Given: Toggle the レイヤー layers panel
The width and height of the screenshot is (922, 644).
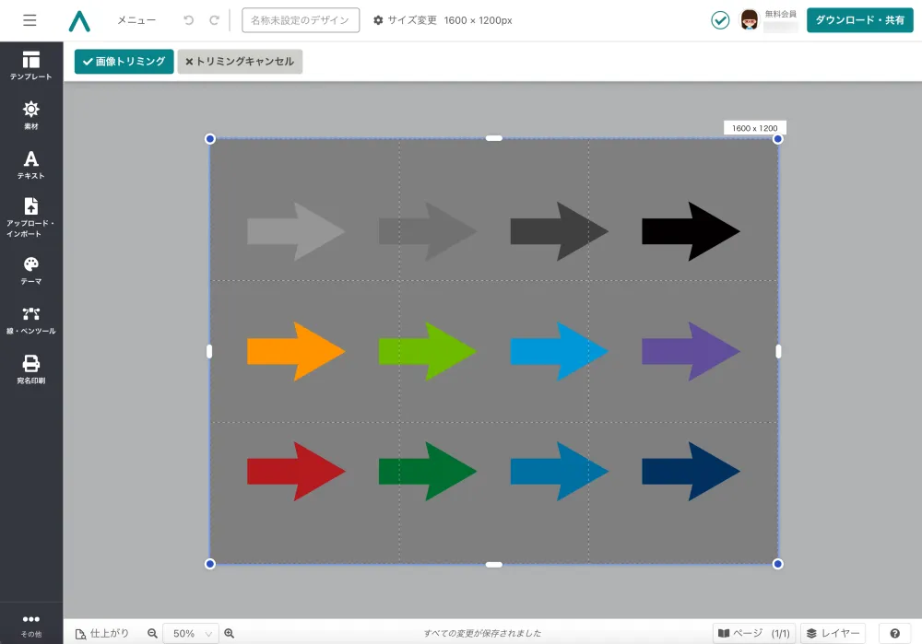Looking at the screenshot, I should (x=833, y=633).
